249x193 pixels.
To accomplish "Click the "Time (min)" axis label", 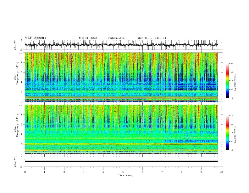I will coord(126,175).
